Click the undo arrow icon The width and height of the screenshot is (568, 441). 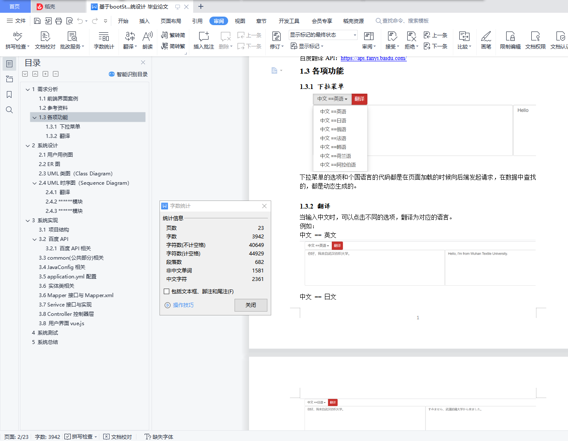coord(80,21)
